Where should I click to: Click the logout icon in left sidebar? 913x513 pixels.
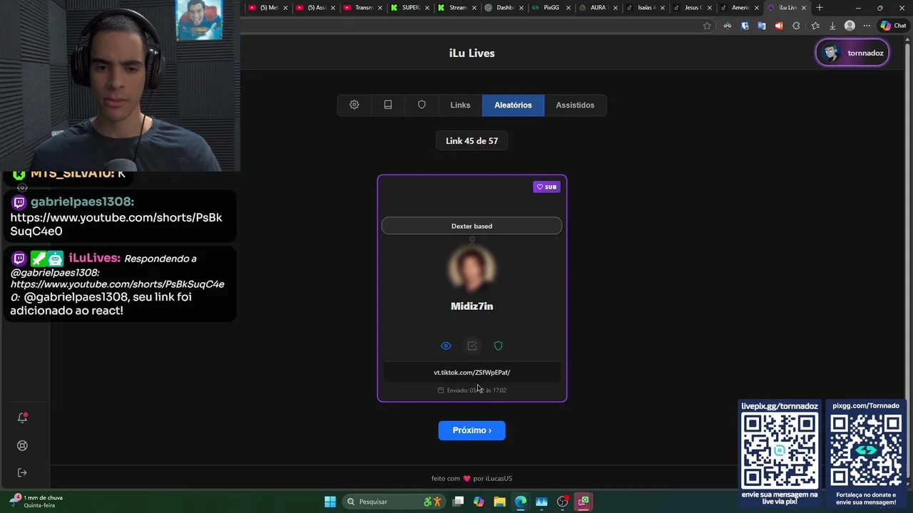[22, 472]
